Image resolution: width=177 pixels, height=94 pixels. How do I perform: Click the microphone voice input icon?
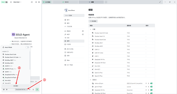pyautogui.click(x=33, y=89)
